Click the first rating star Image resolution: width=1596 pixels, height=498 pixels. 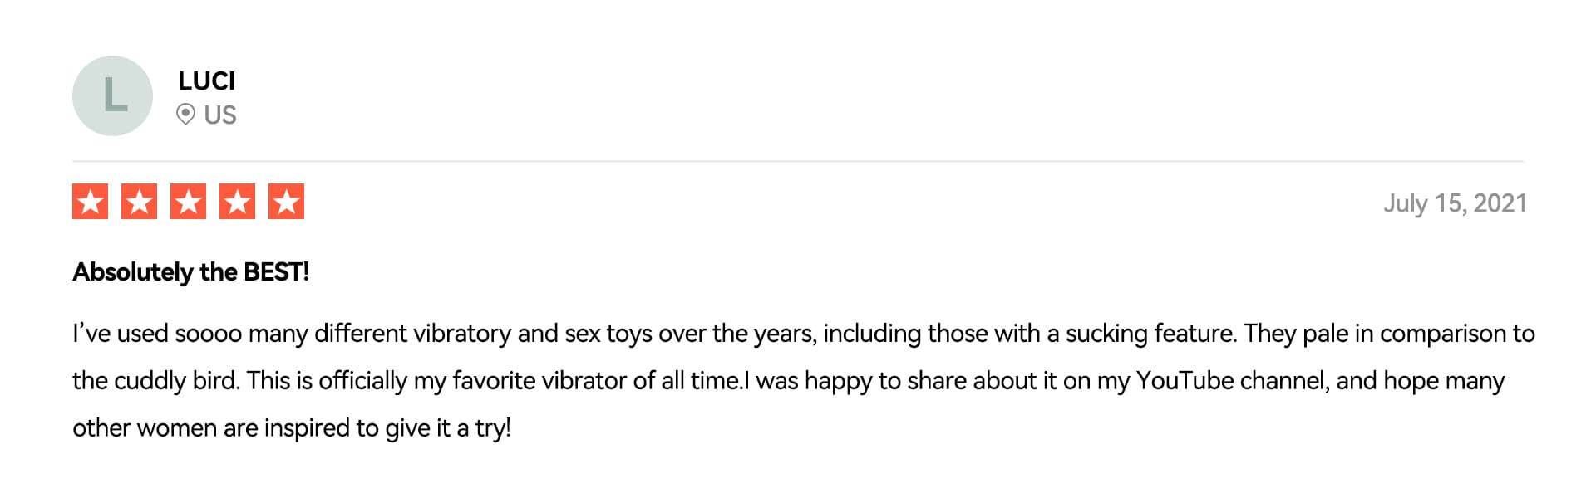90,202
